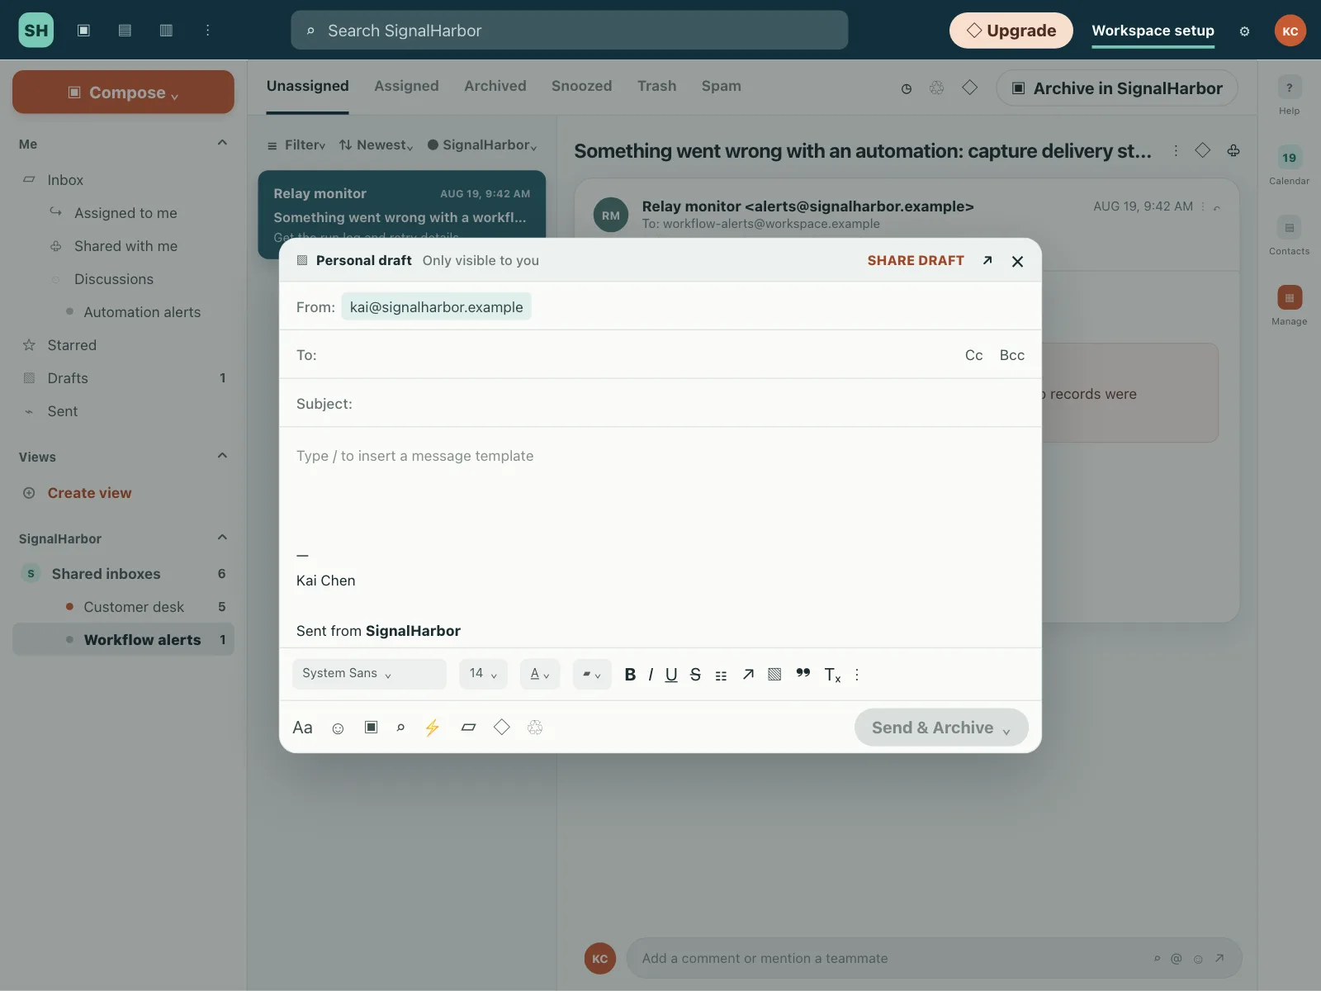Collapse the Views sidebar section

point(222,456)
